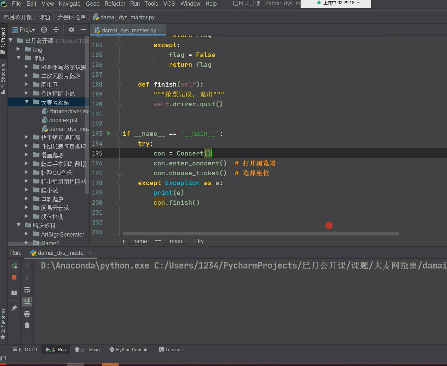Stop the running process
Image resolution: width=447 pixels, height=366 pixels.
(x=14, y=277)
